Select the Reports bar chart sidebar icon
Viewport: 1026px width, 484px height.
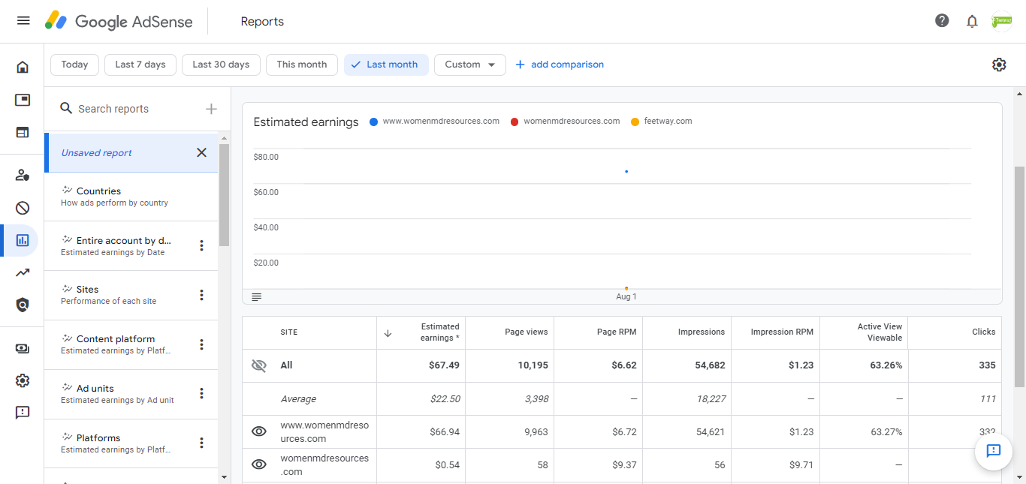click(x=23, y=240)
